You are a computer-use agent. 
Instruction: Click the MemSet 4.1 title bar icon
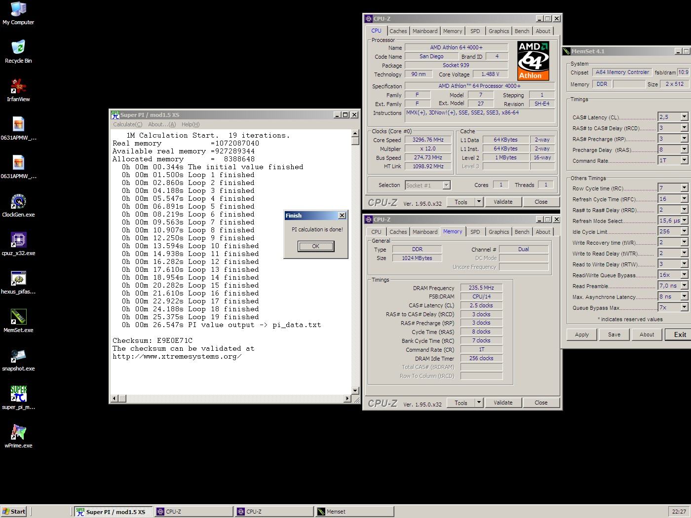click(x=567, y=51)
